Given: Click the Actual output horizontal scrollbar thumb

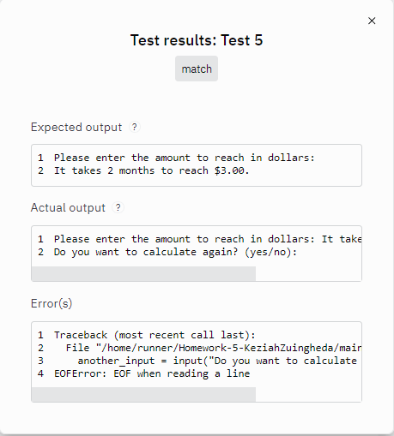Looking at the screenshot, I should [x=143, y=273].
